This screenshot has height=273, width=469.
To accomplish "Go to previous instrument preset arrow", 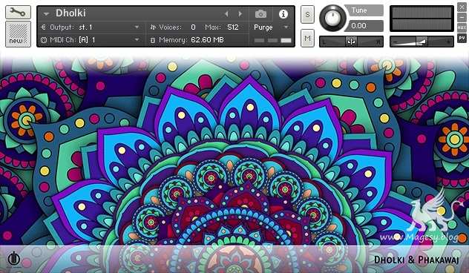I will click(x=226, y=14).
